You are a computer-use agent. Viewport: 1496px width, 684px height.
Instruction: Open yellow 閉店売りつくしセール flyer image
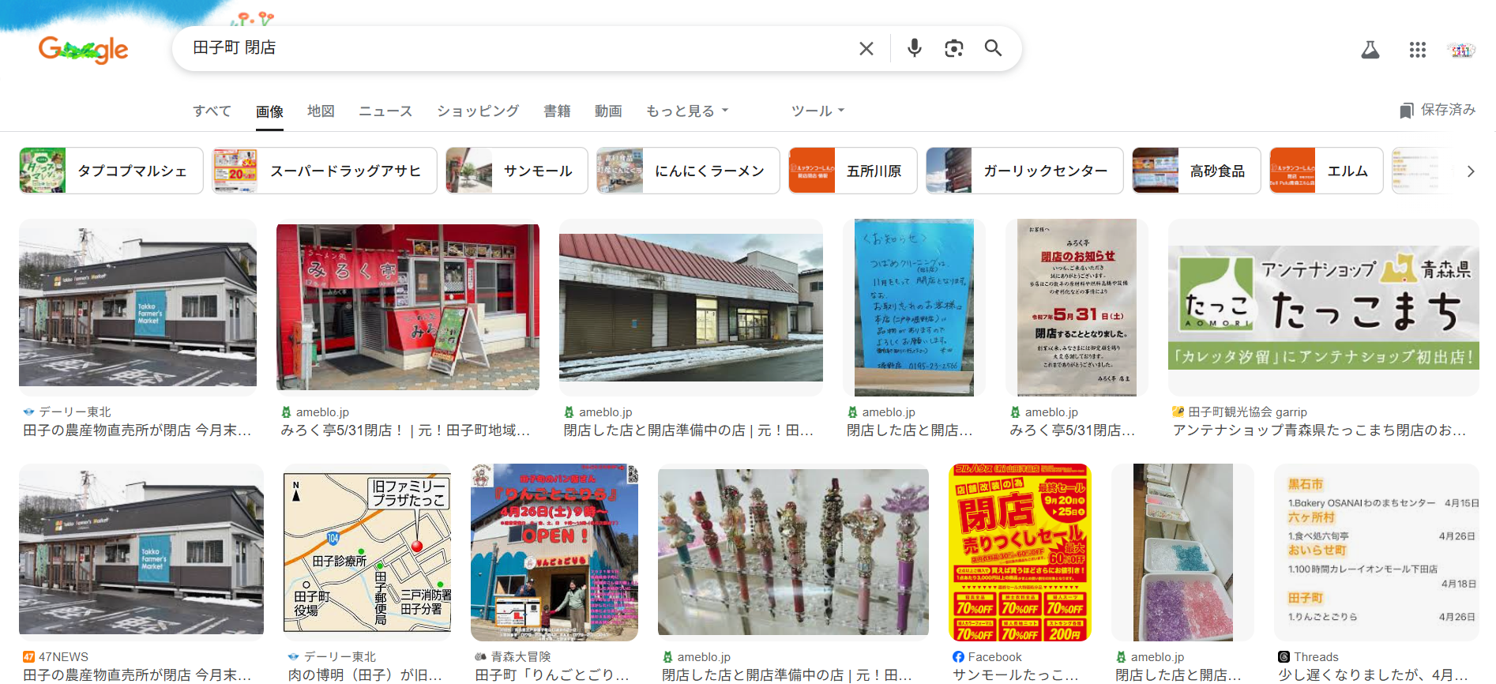coord(1020,552)
